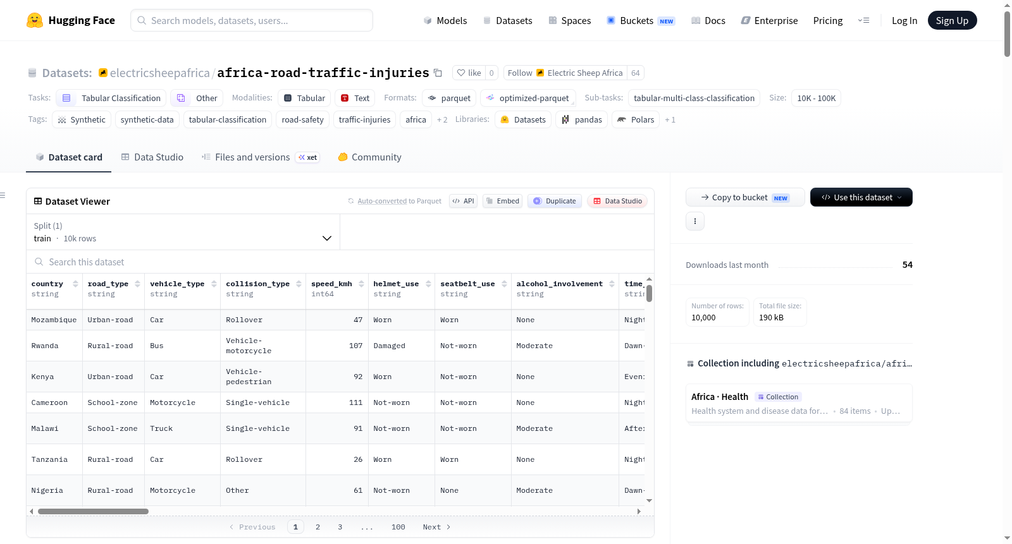Sort by the road_type column icon
Viewport: 1012px width, 544px height.
138,284
